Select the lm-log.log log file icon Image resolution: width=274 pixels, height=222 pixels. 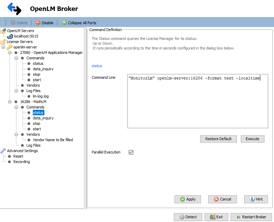tap(29, 96)
